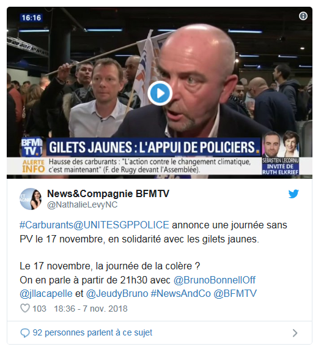Open the News&Compagnie profile avatar
321x352 pixels.
(x=31, y=199)
